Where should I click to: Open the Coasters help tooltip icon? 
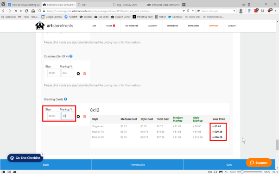pyautogui.click(x=71, y=56)
